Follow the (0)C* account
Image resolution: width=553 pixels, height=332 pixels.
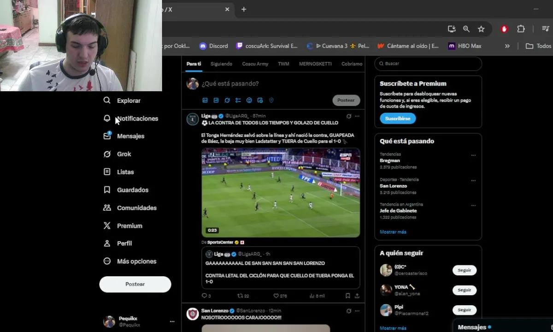(465, 270)
